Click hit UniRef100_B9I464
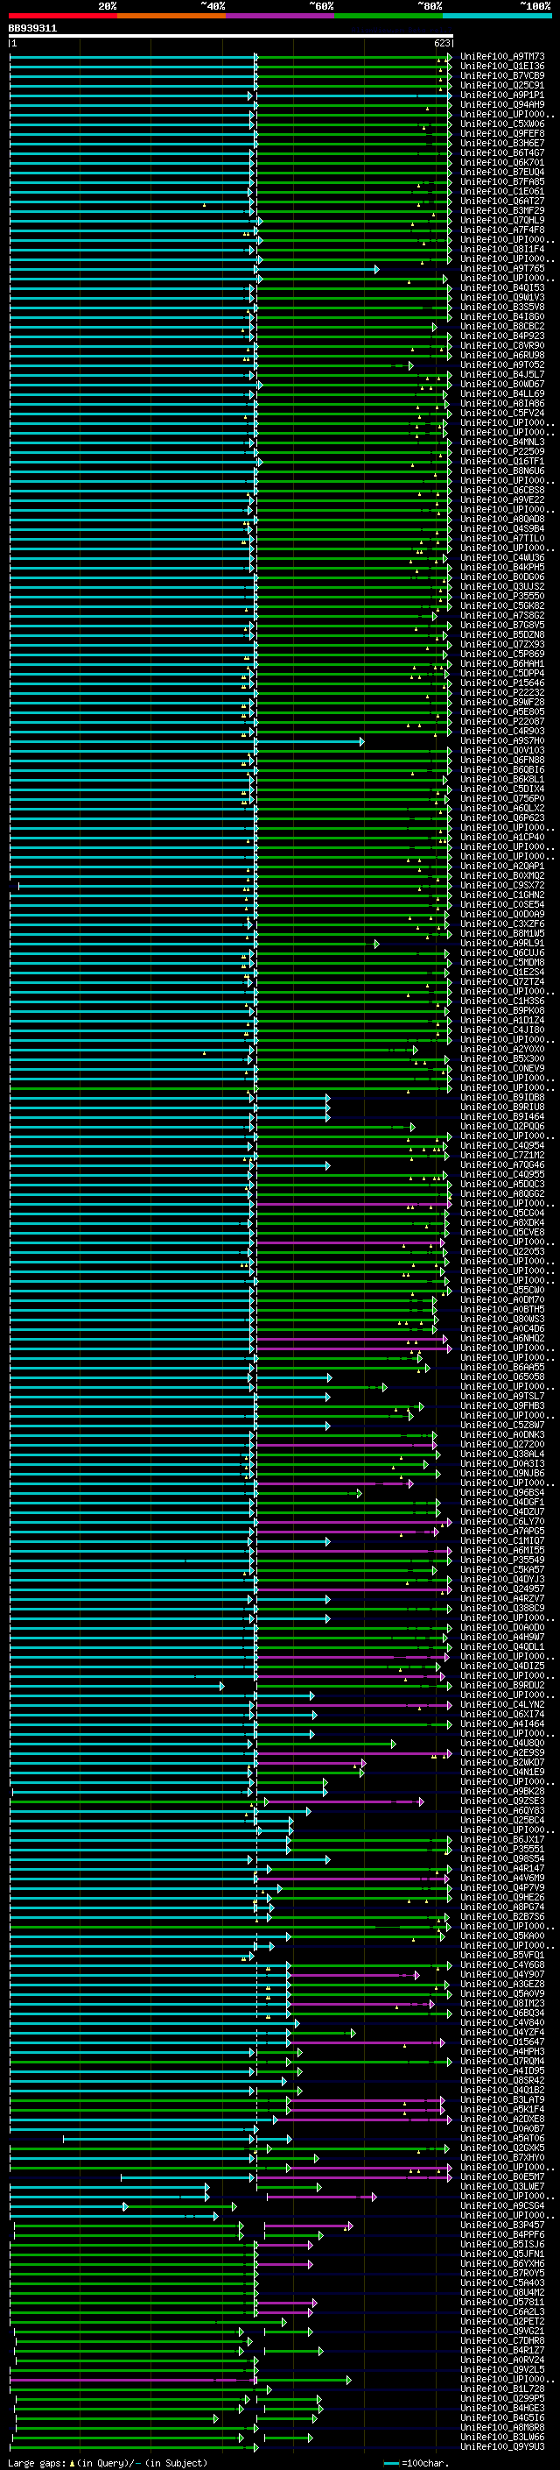560x2470 pixels. (x=502, y=1116)
